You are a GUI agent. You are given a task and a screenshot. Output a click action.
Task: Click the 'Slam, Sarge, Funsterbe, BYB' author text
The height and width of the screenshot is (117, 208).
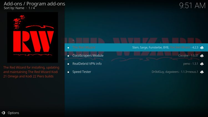[150, 47]
